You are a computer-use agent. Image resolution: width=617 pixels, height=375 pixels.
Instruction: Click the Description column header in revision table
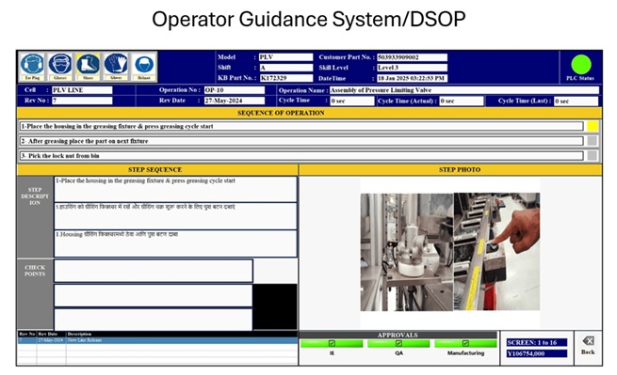[79, 335]
